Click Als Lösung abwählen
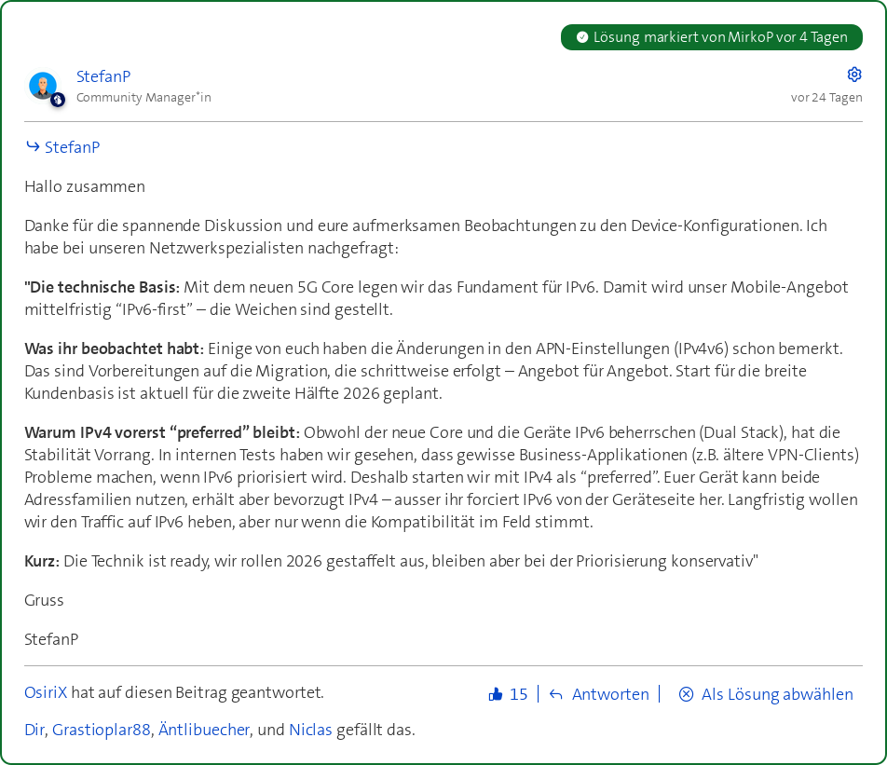The width and height of the screenshot is (887, 765). click(777, 694)
